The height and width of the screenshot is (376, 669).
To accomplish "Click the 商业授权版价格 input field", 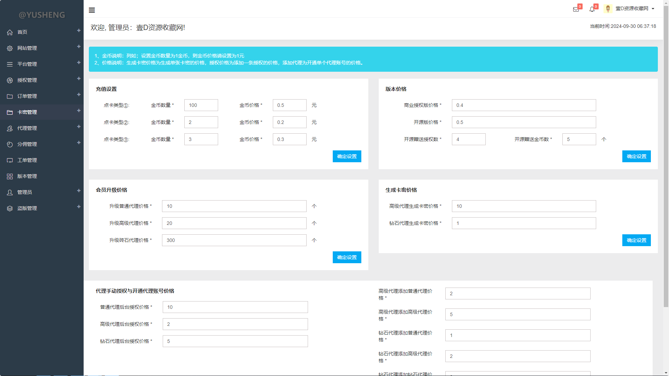I will (x=524, y=105).
